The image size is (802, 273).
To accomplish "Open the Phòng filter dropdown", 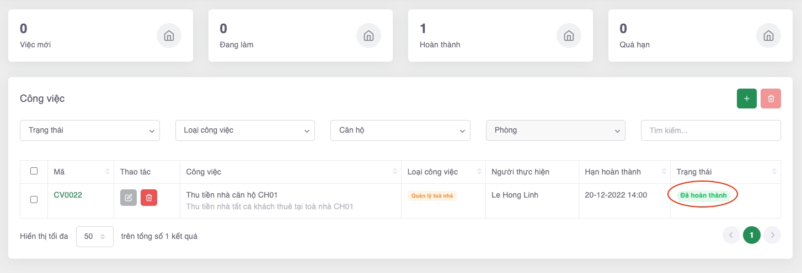I will (x=555, y=130).
